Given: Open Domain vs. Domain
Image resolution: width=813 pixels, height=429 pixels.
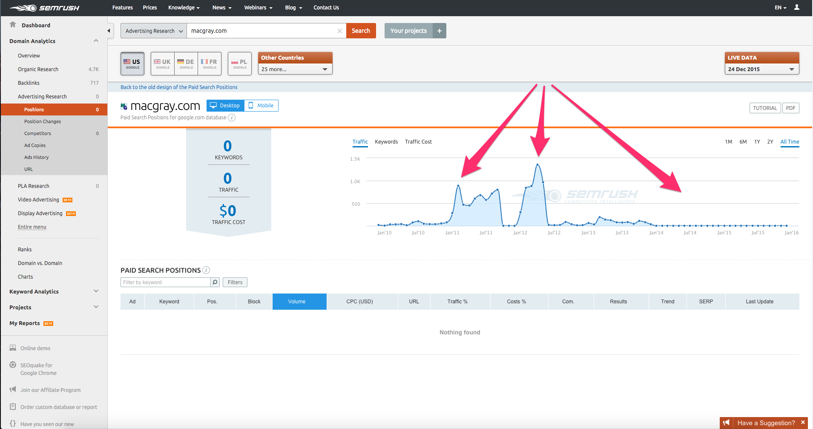Looking at the screenshot, I should [40, 263].
